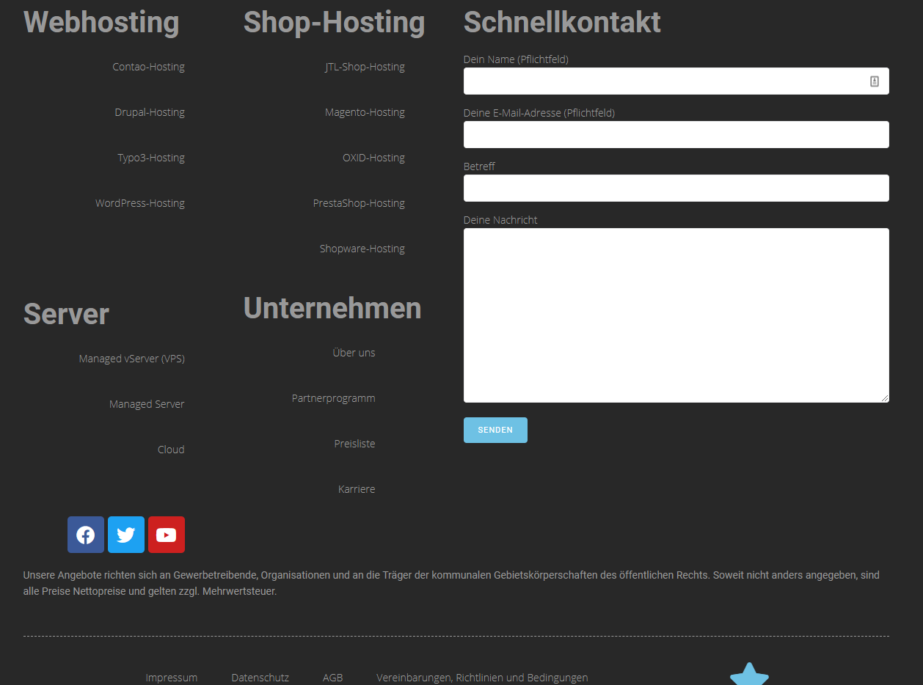Click the E-Mail-Adresse input field
The image size is (923, 685).
click(x=676, y=135)
